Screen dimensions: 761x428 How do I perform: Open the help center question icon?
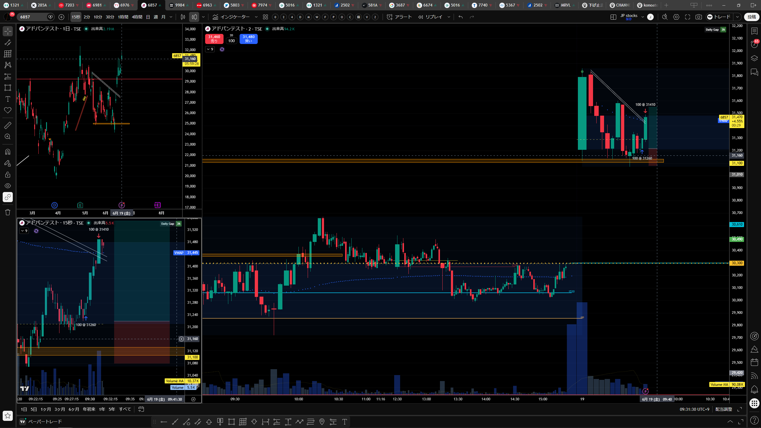754,420
